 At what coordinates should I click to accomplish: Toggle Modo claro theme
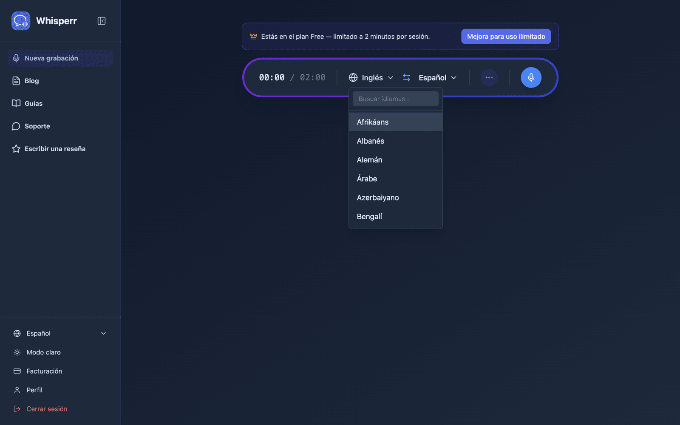(60, 352)
